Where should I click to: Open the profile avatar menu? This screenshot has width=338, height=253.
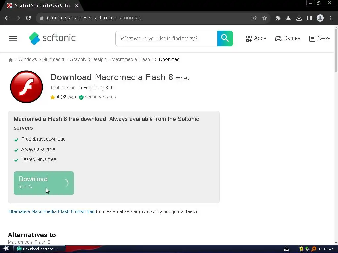pyautogui.click(x=320, y=18)
